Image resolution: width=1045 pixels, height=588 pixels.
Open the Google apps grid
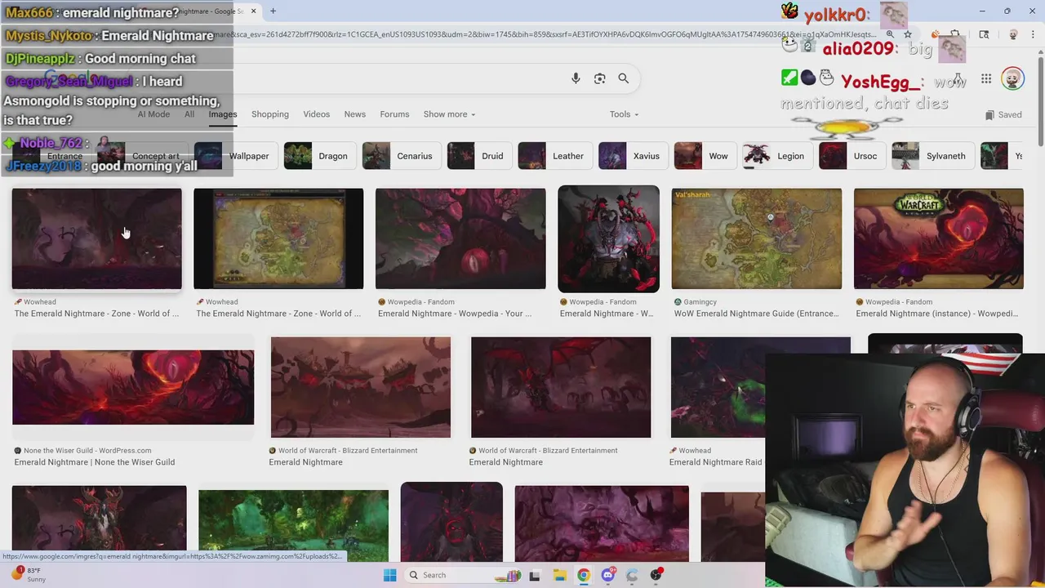point(986,79)
